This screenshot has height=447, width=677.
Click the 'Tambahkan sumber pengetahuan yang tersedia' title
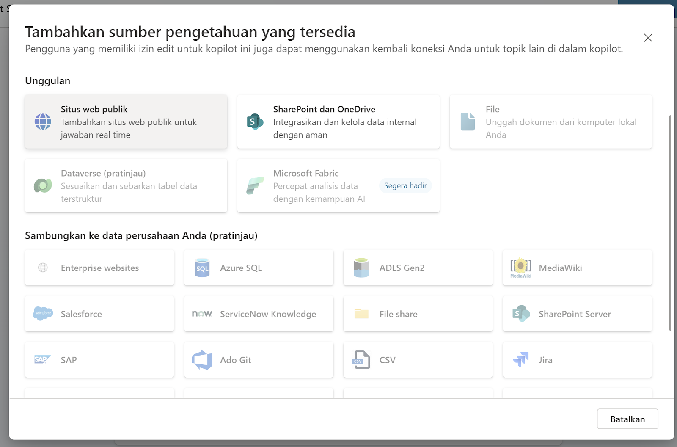pos(190,32)
